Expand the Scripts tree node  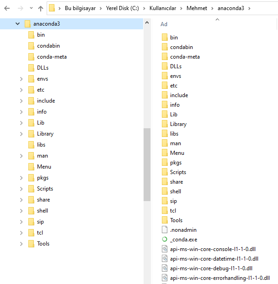tap(21, 189)
